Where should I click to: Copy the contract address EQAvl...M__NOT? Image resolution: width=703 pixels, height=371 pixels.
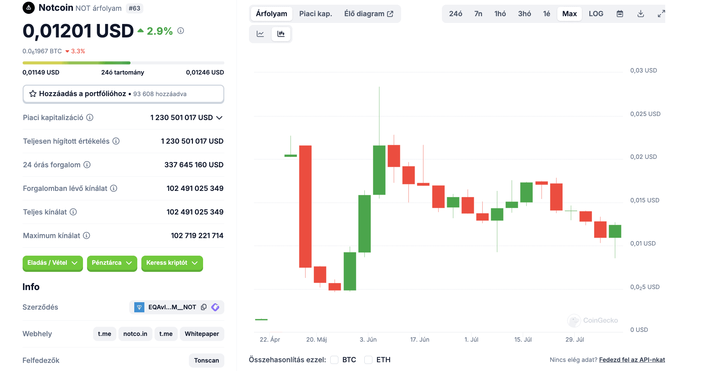204,307
